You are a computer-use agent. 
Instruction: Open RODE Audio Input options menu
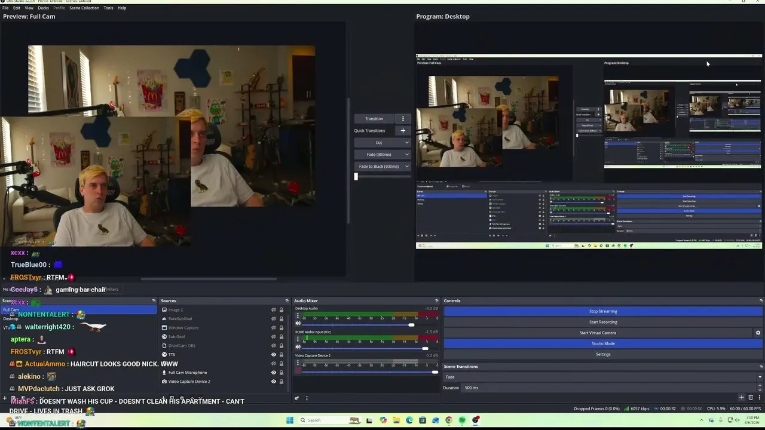point(298,339)
